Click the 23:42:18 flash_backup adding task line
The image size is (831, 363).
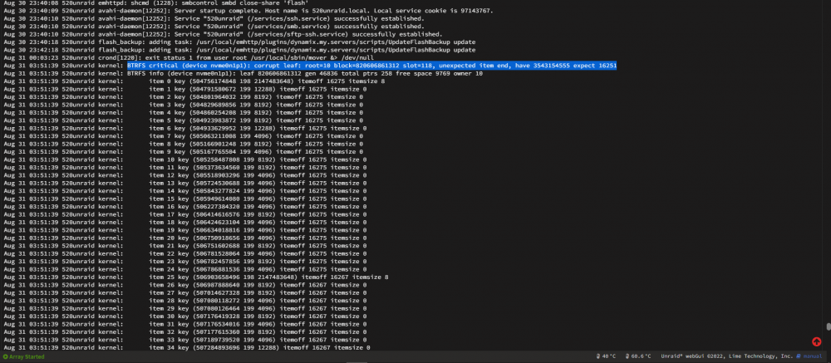click(x=239, y=50)
